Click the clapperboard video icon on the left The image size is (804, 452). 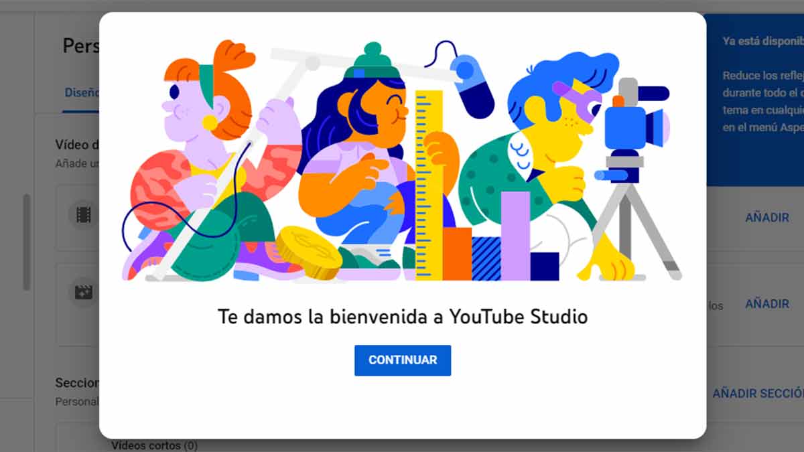click(83, 293)
